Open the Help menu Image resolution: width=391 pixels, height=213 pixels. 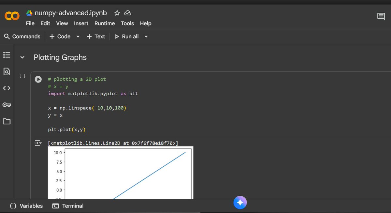point(146,23)
